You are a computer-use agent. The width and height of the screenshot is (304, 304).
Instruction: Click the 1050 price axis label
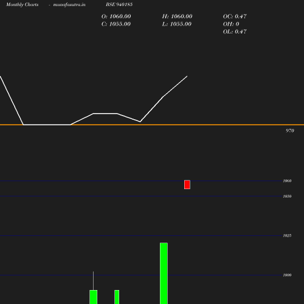(287, 196)
